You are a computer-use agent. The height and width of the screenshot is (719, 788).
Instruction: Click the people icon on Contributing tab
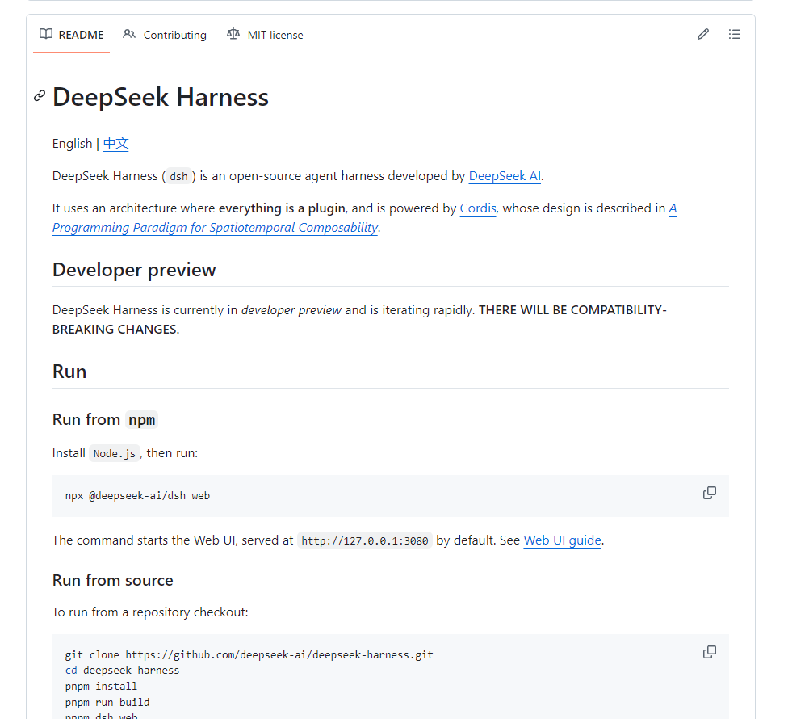[x=128, y=34]
